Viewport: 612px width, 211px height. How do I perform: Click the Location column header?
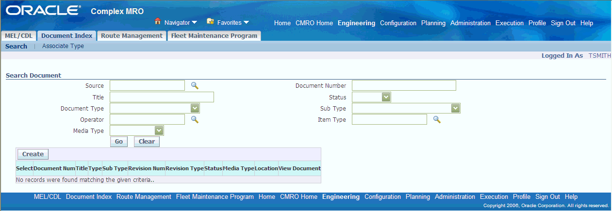(266, 168)
